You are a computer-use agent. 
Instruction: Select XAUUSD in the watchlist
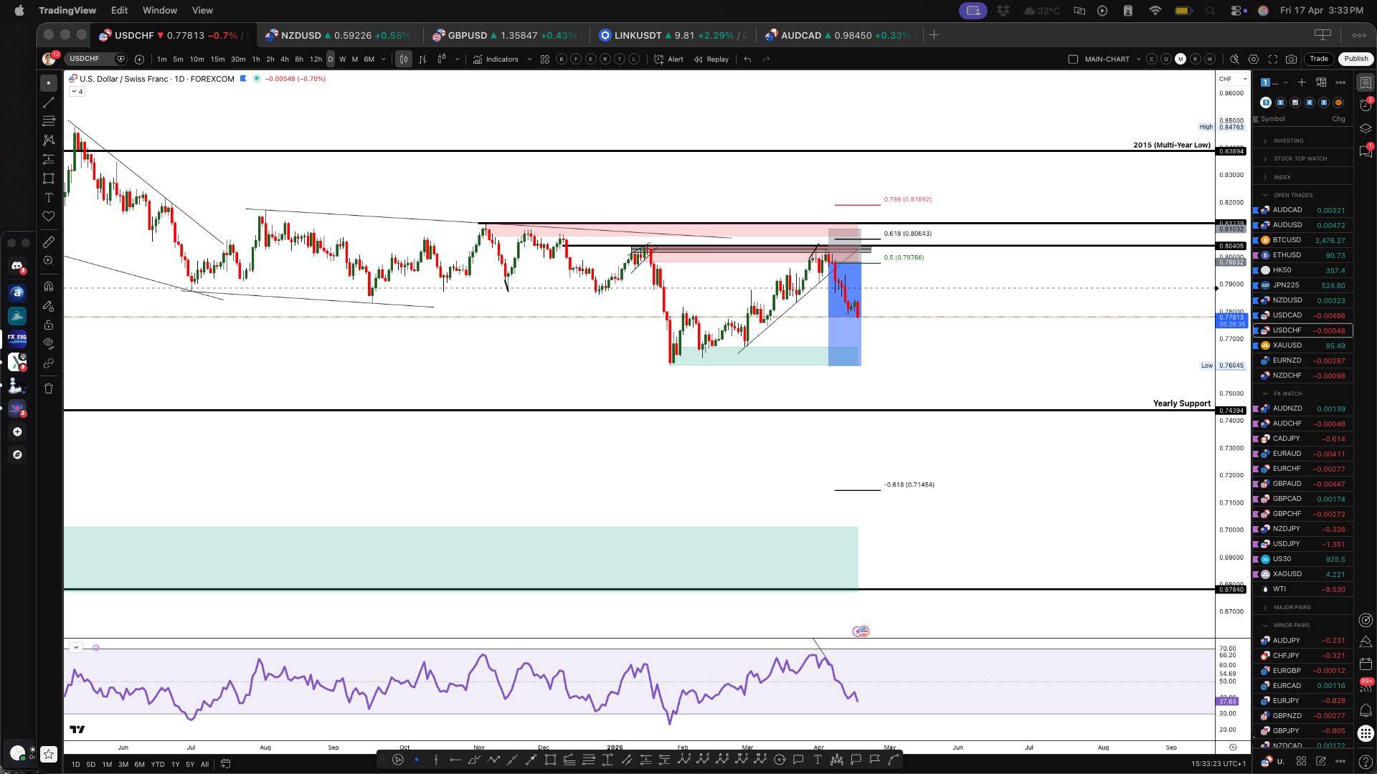click(1287, 345)
